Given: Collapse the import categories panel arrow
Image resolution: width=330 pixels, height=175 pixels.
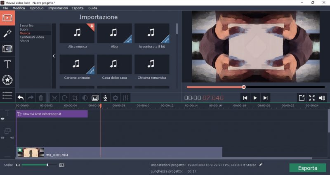Looking at the screenshot, I should click(54, 56).
